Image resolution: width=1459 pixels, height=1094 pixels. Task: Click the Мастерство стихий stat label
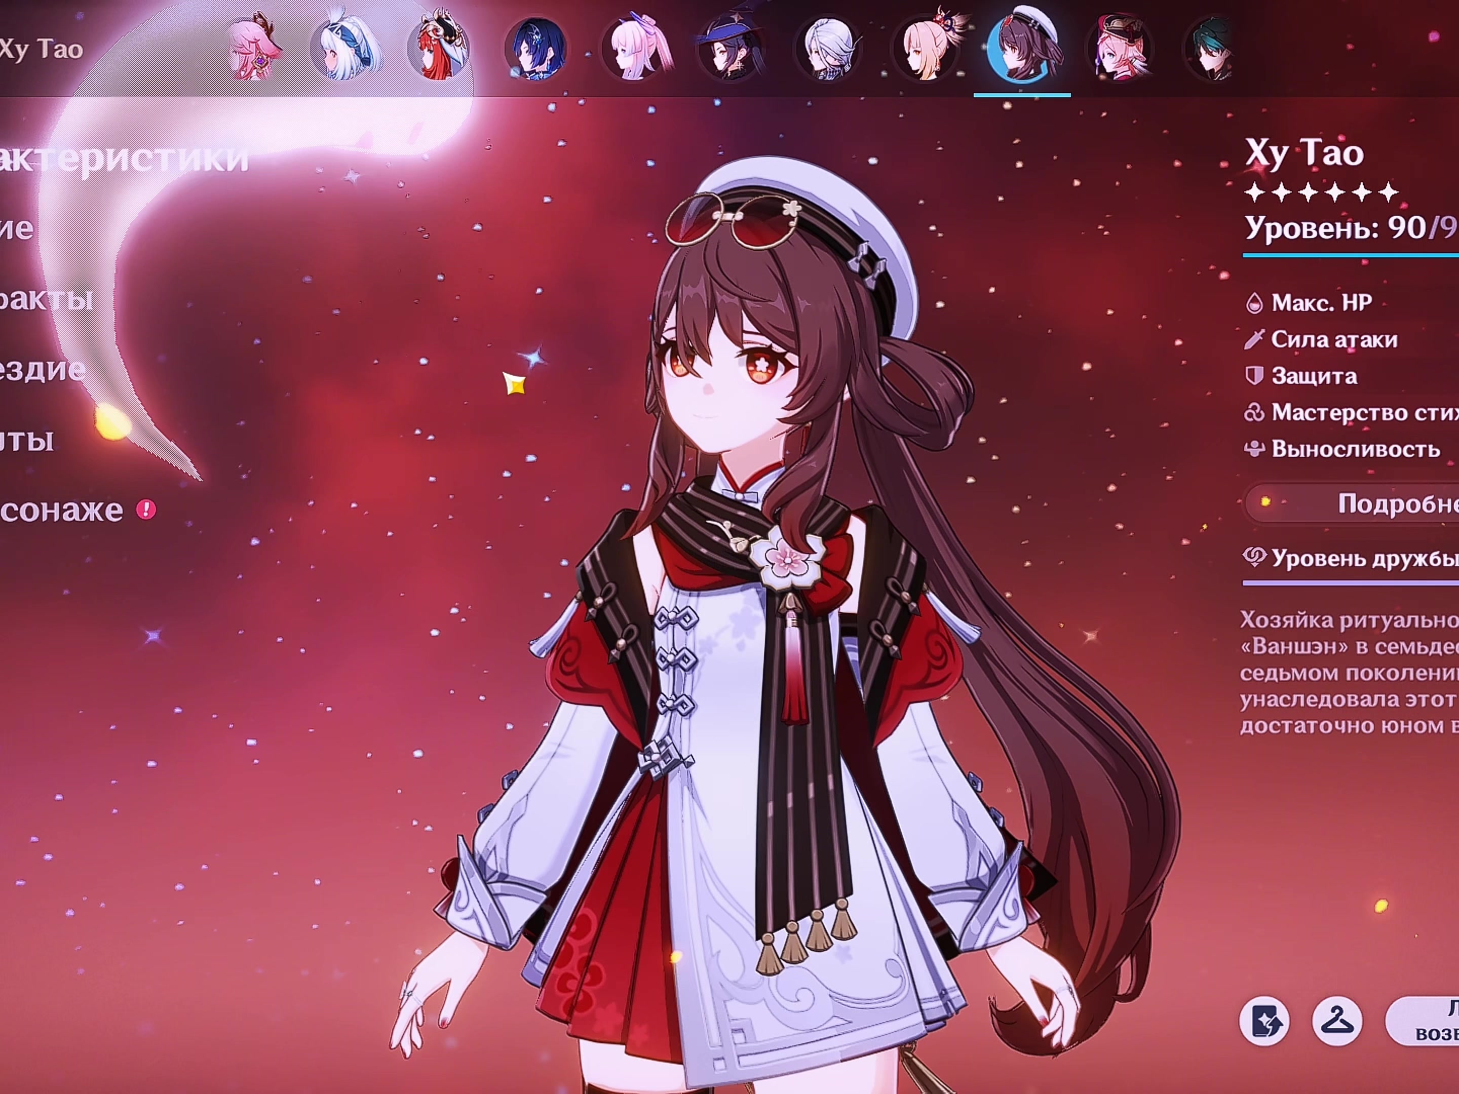coord(1365,413)
